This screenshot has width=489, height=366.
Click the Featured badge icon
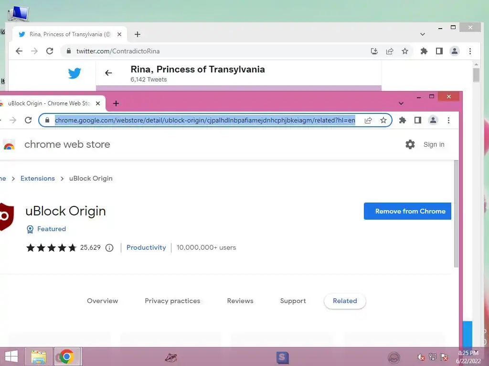click(30, 229)
